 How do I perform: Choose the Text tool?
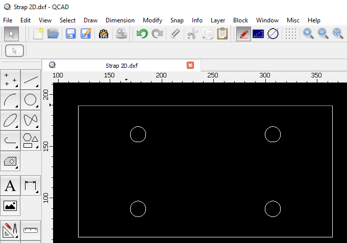(x=10, y=185)
